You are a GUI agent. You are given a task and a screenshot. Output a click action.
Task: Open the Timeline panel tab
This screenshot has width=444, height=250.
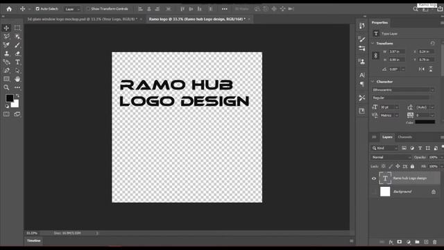(x=34, y=241)
